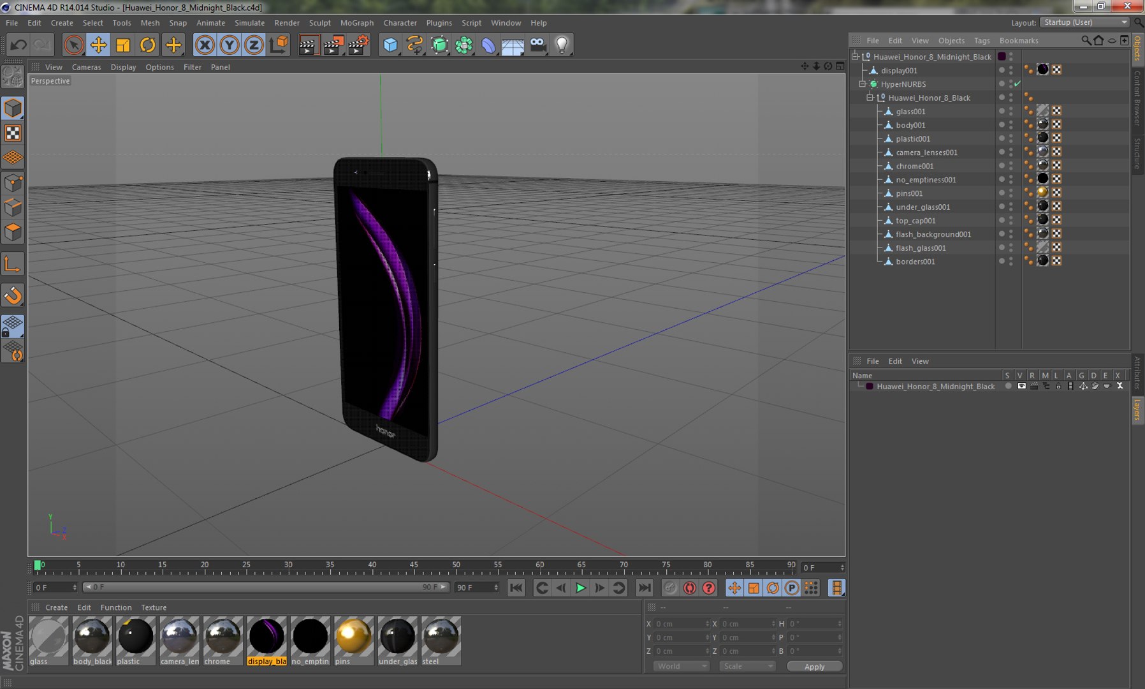Add a floor/environment object
1145x689 pixels.
(x=513, y=45)
